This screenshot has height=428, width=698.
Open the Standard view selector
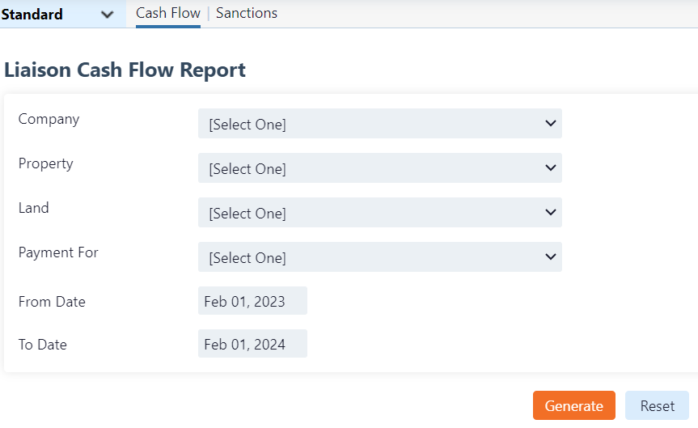click(57, 15)
